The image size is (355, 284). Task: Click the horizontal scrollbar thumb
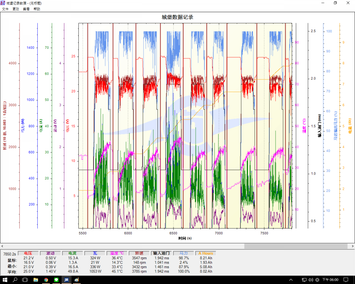coord(296,246)
